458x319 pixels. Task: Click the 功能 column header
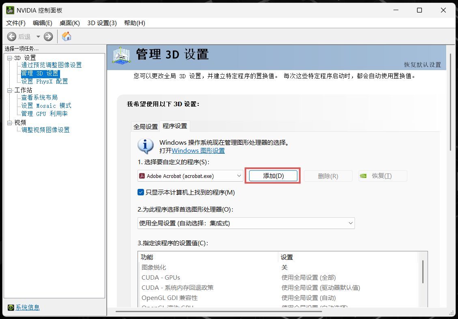[x=208, y=257]
